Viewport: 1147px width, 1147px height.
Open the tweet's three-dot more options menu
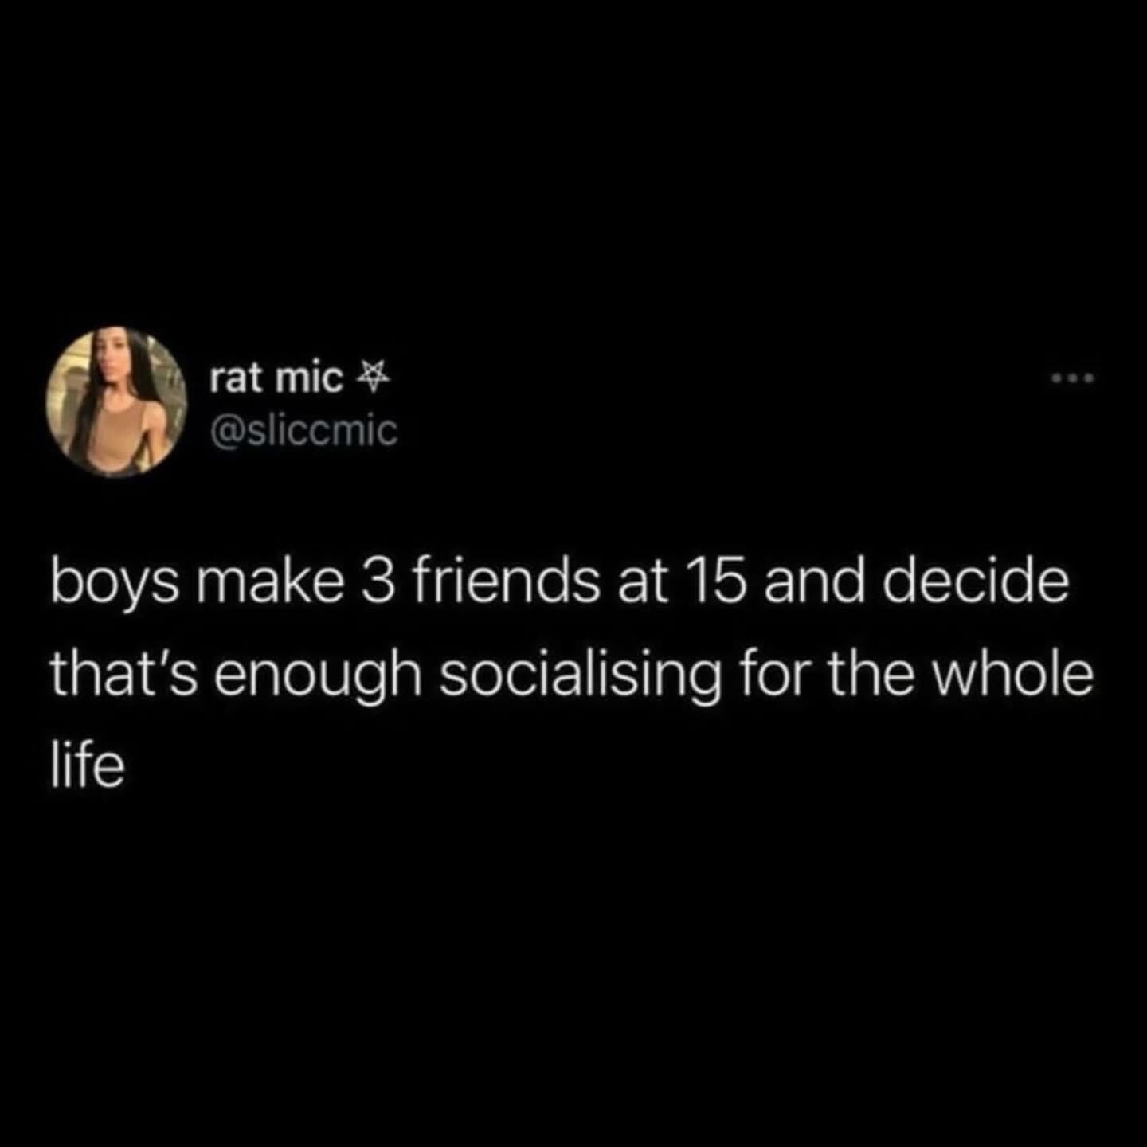[1074, 378]
